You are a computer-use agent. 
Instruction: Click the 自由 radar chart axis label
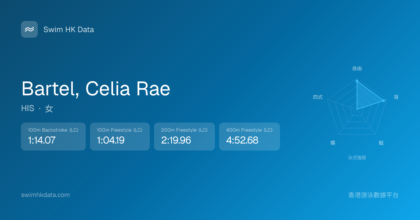357,68
